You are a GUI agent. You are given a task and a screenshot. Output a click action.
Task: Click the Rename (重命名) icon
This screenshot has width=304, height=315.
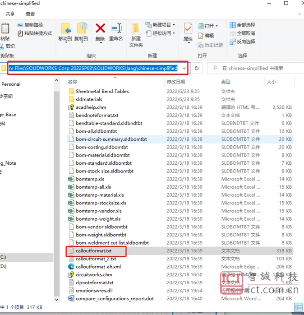(x=116, y=28)
